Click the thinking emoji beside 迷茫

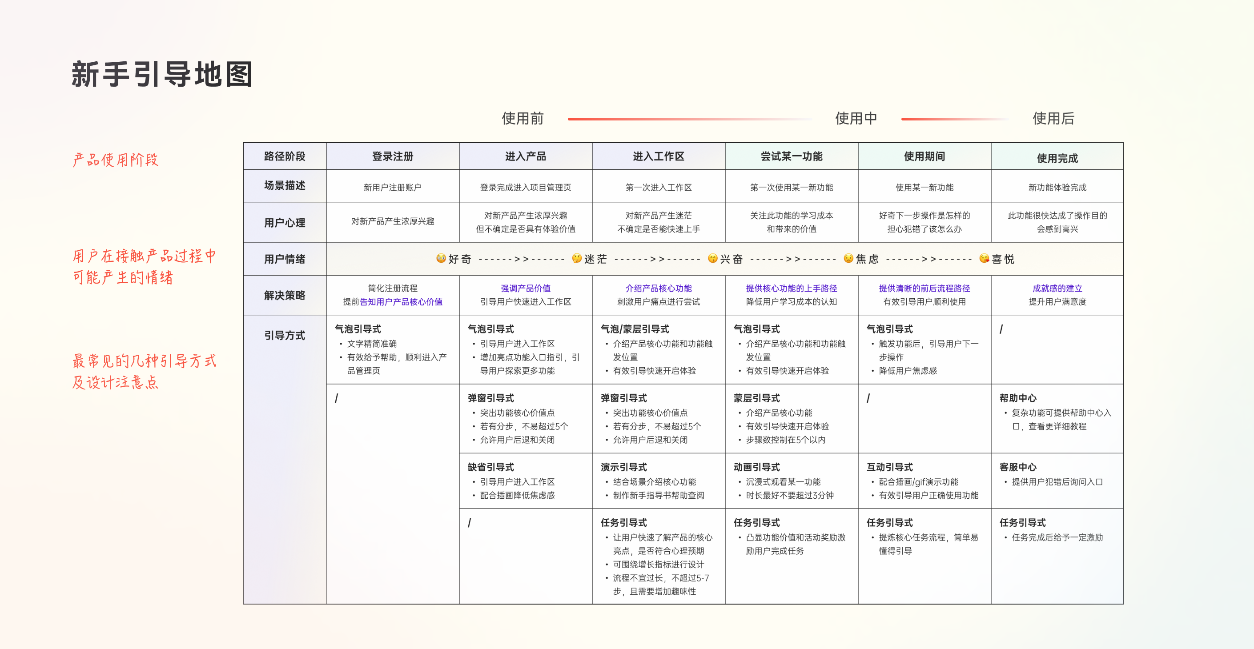pos(577,258)
